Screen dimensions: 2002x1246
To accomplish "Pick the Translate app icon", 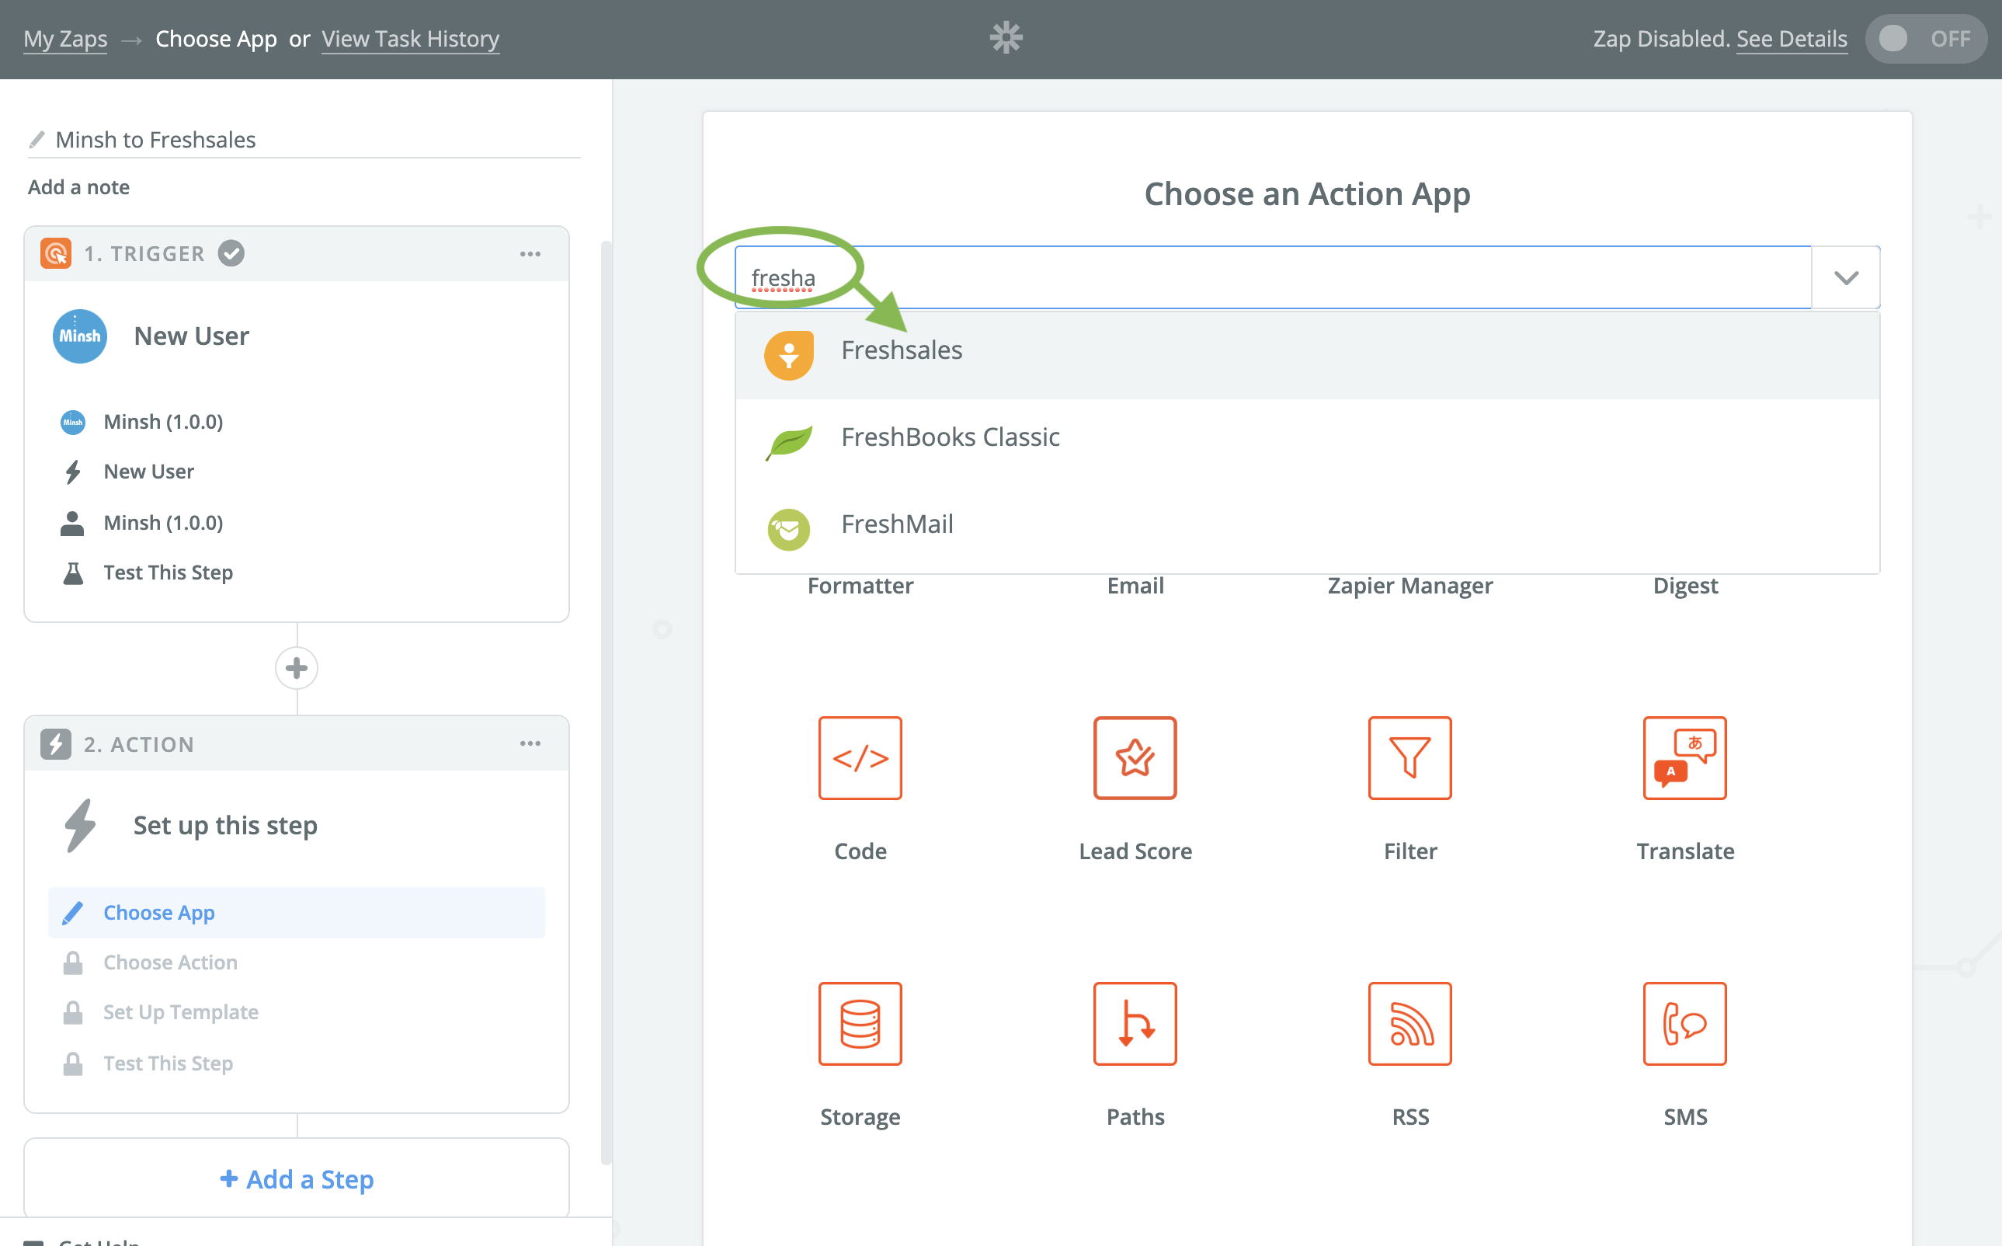I will point(1685,757).
